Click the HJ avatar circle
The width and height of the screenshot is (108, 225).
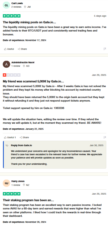7,183
